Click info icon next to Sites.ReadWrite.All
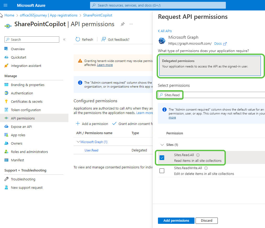 coord(206,168)
